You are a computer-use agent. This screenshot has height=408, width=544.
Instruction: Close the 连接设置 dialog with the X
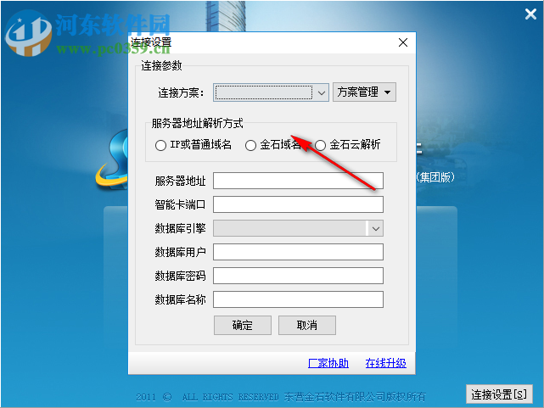coord(403,42)
